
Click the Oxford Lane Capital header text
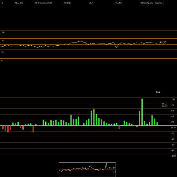click(152, 3)
